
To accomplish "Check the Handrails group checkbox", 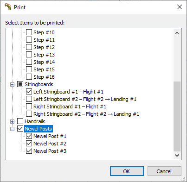I will point(20,121).
